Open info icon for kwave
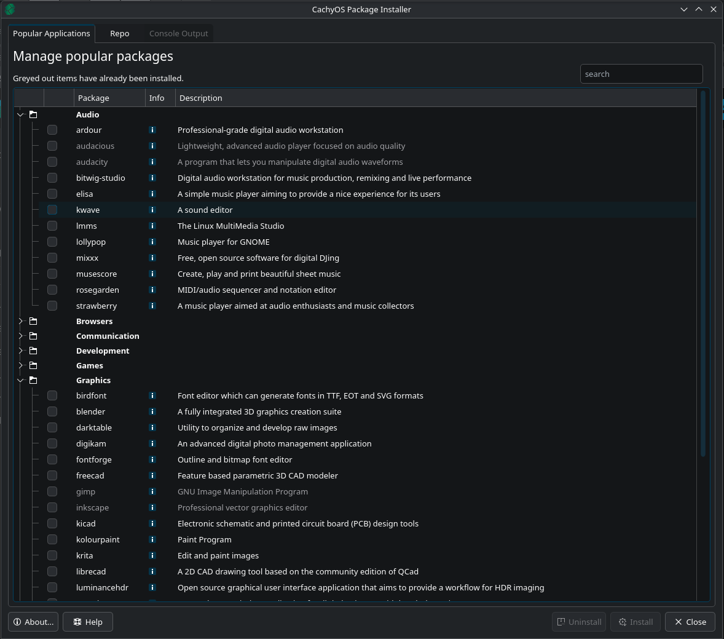 coord(152,210)
